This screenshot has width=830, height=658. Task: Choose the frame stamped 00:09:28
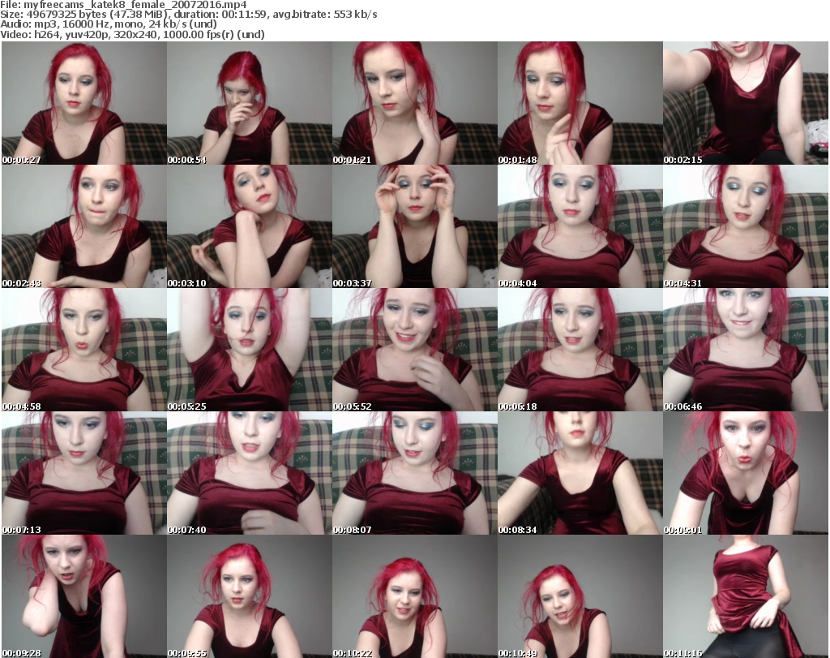point(84,596)
